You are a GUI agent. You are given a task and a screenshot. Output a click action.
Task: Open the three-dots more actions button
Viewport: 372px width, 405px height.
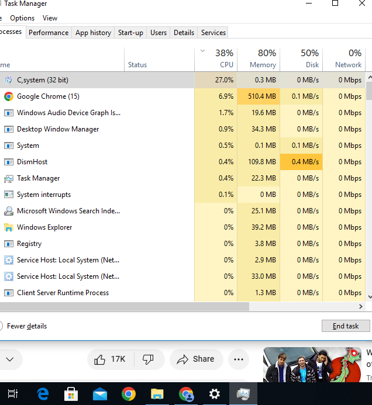tap(238, 359)
